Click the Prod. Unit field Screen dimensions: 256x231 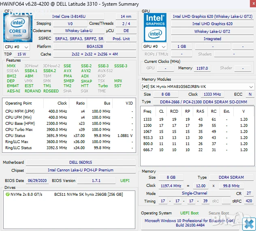point(121,38)
